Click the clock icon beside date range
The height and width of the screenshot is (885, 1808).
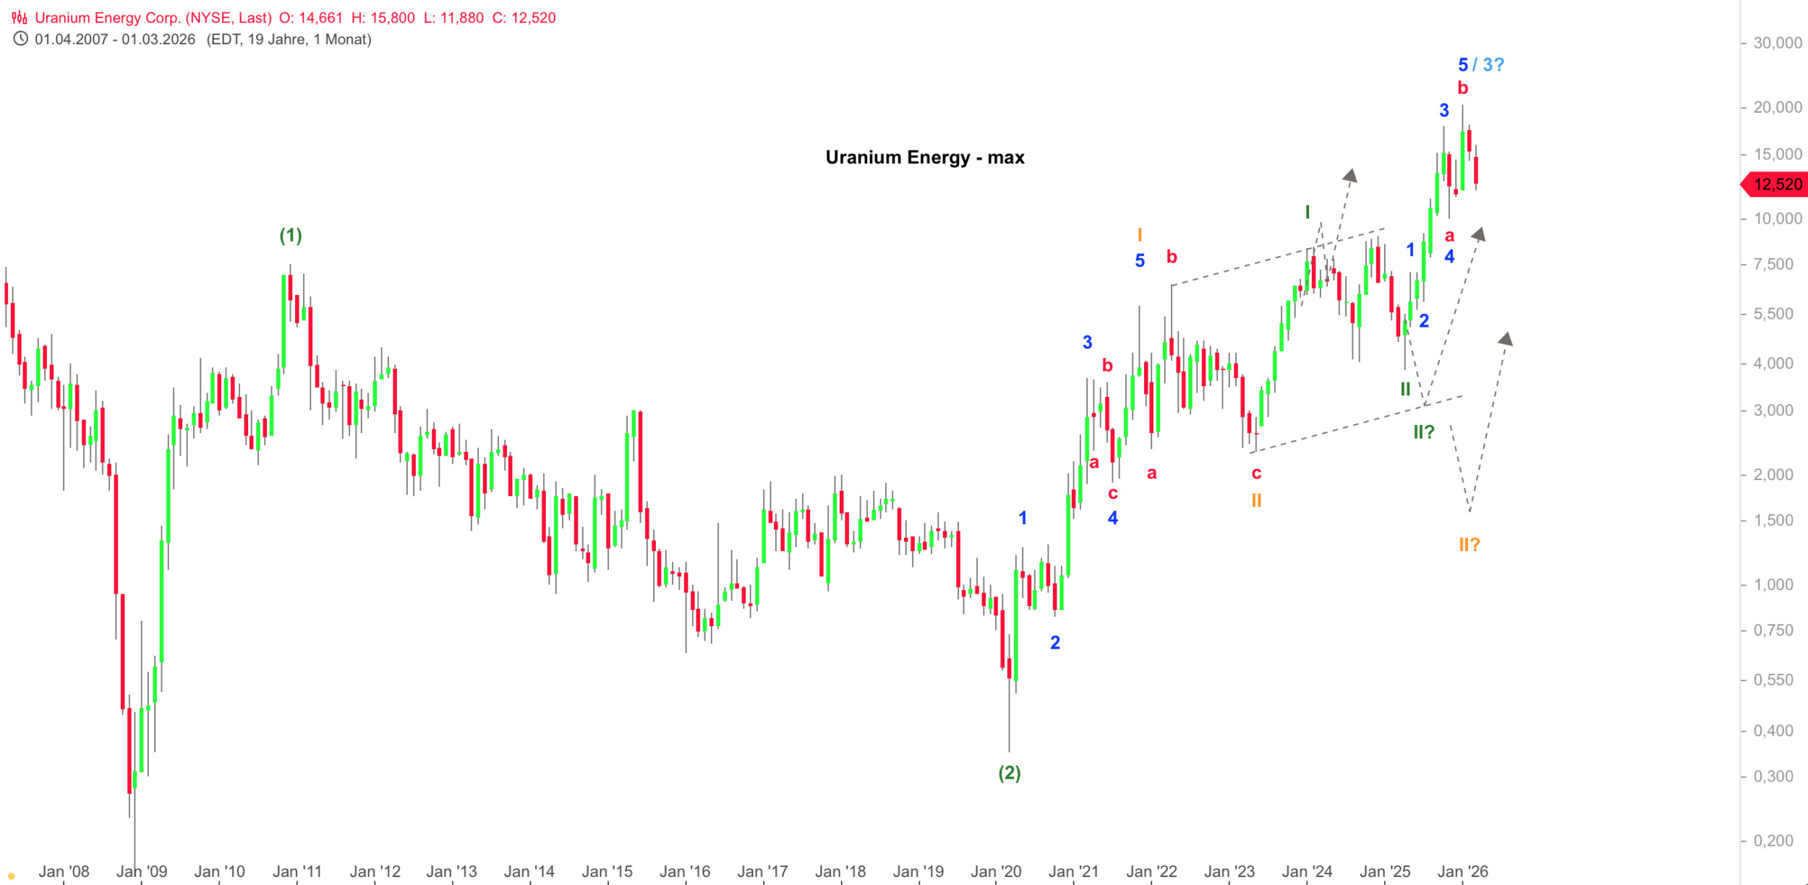click(x=20, y=40)
